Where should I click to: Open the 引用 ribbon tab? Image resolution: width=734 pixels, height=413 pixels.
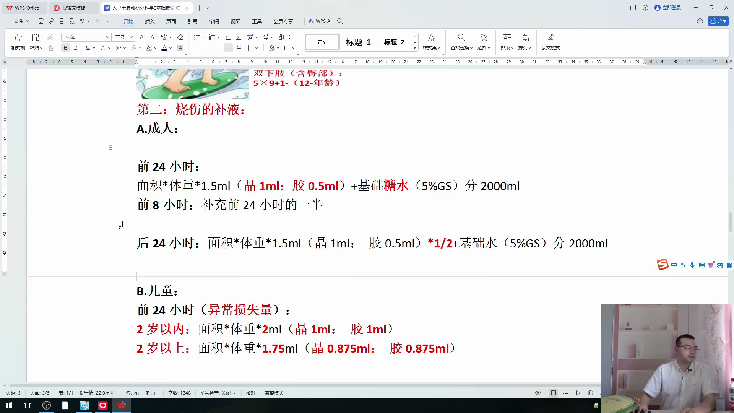(192, 21)
